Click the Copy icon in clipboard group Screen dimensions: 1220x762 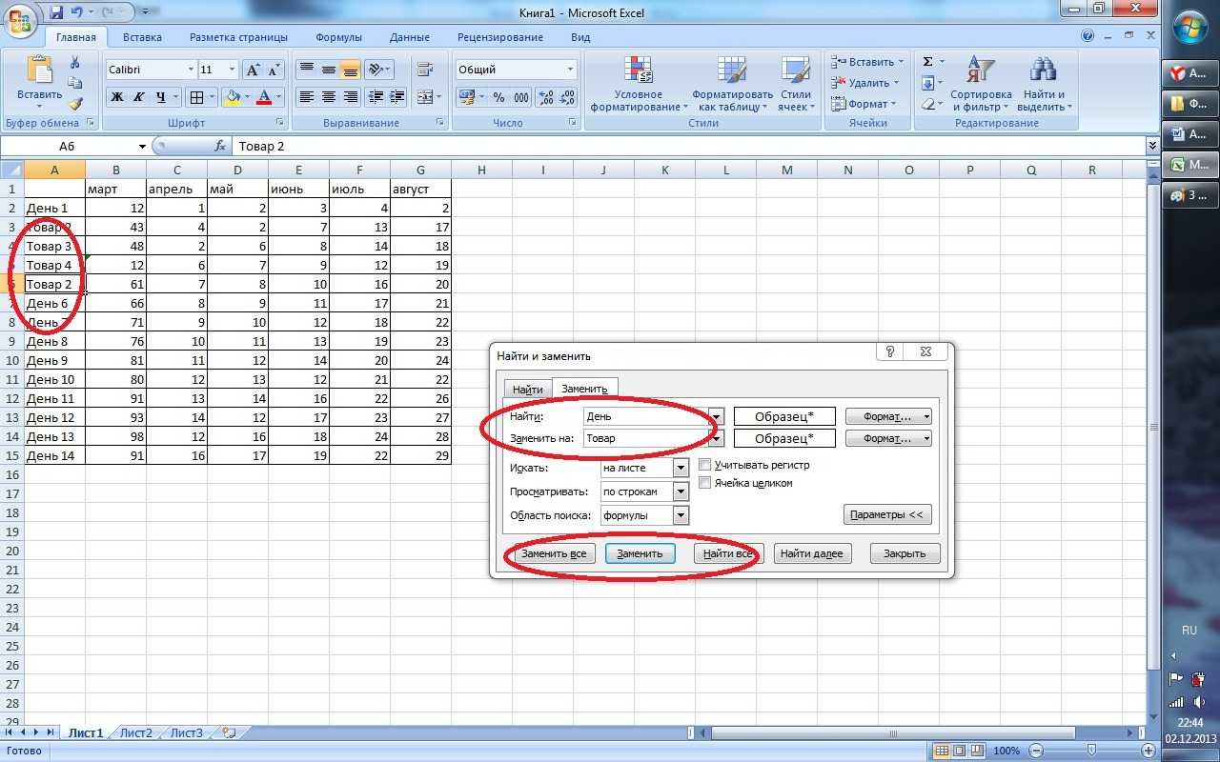pos(75,83)
